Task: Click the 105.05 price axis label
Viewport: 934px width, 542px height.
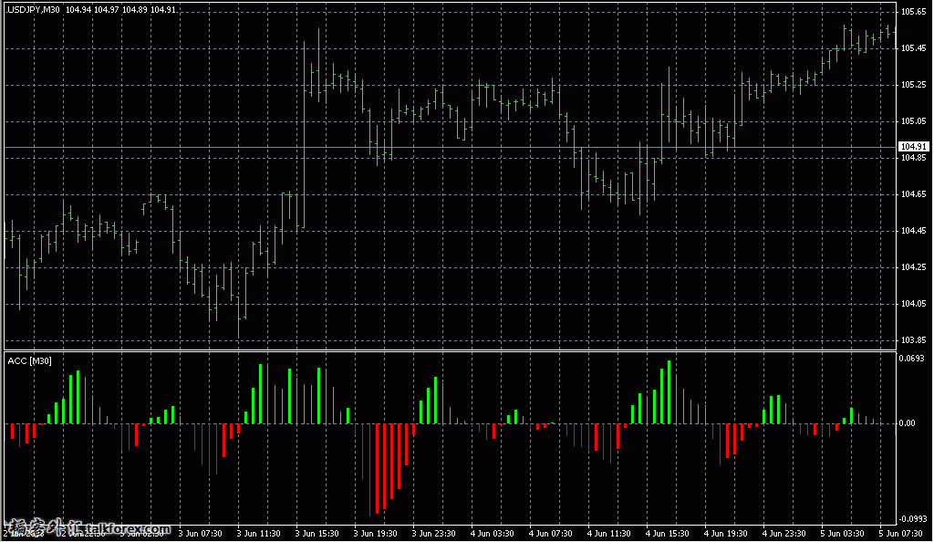Action: (913, 121)
